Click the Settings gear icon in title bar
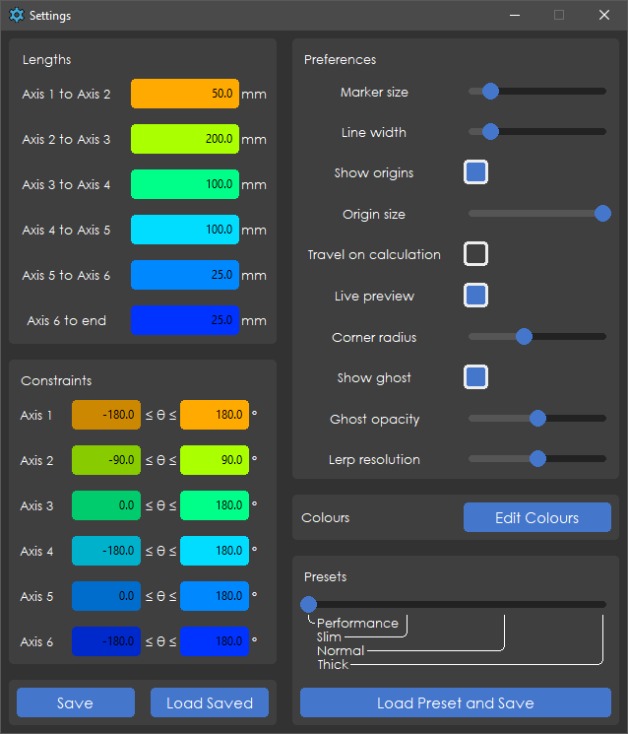 click(16, 16)
